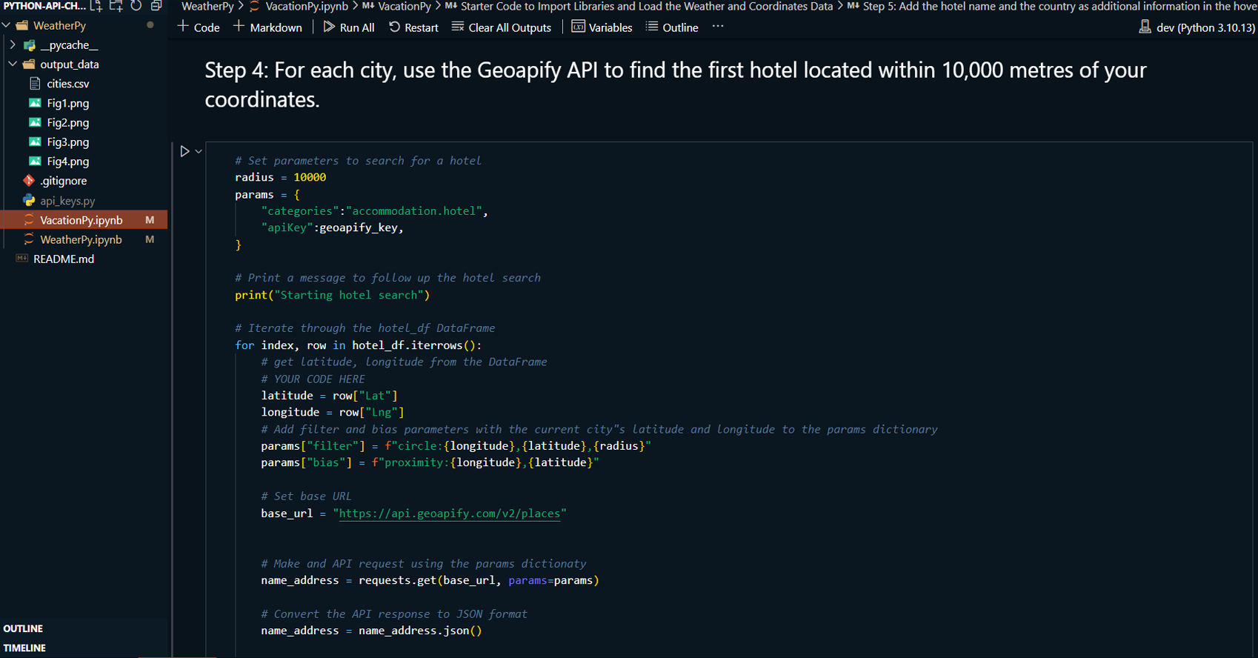Click the New File icon in Explorer
1258x658 pixels.
click(x=96, y=6)
